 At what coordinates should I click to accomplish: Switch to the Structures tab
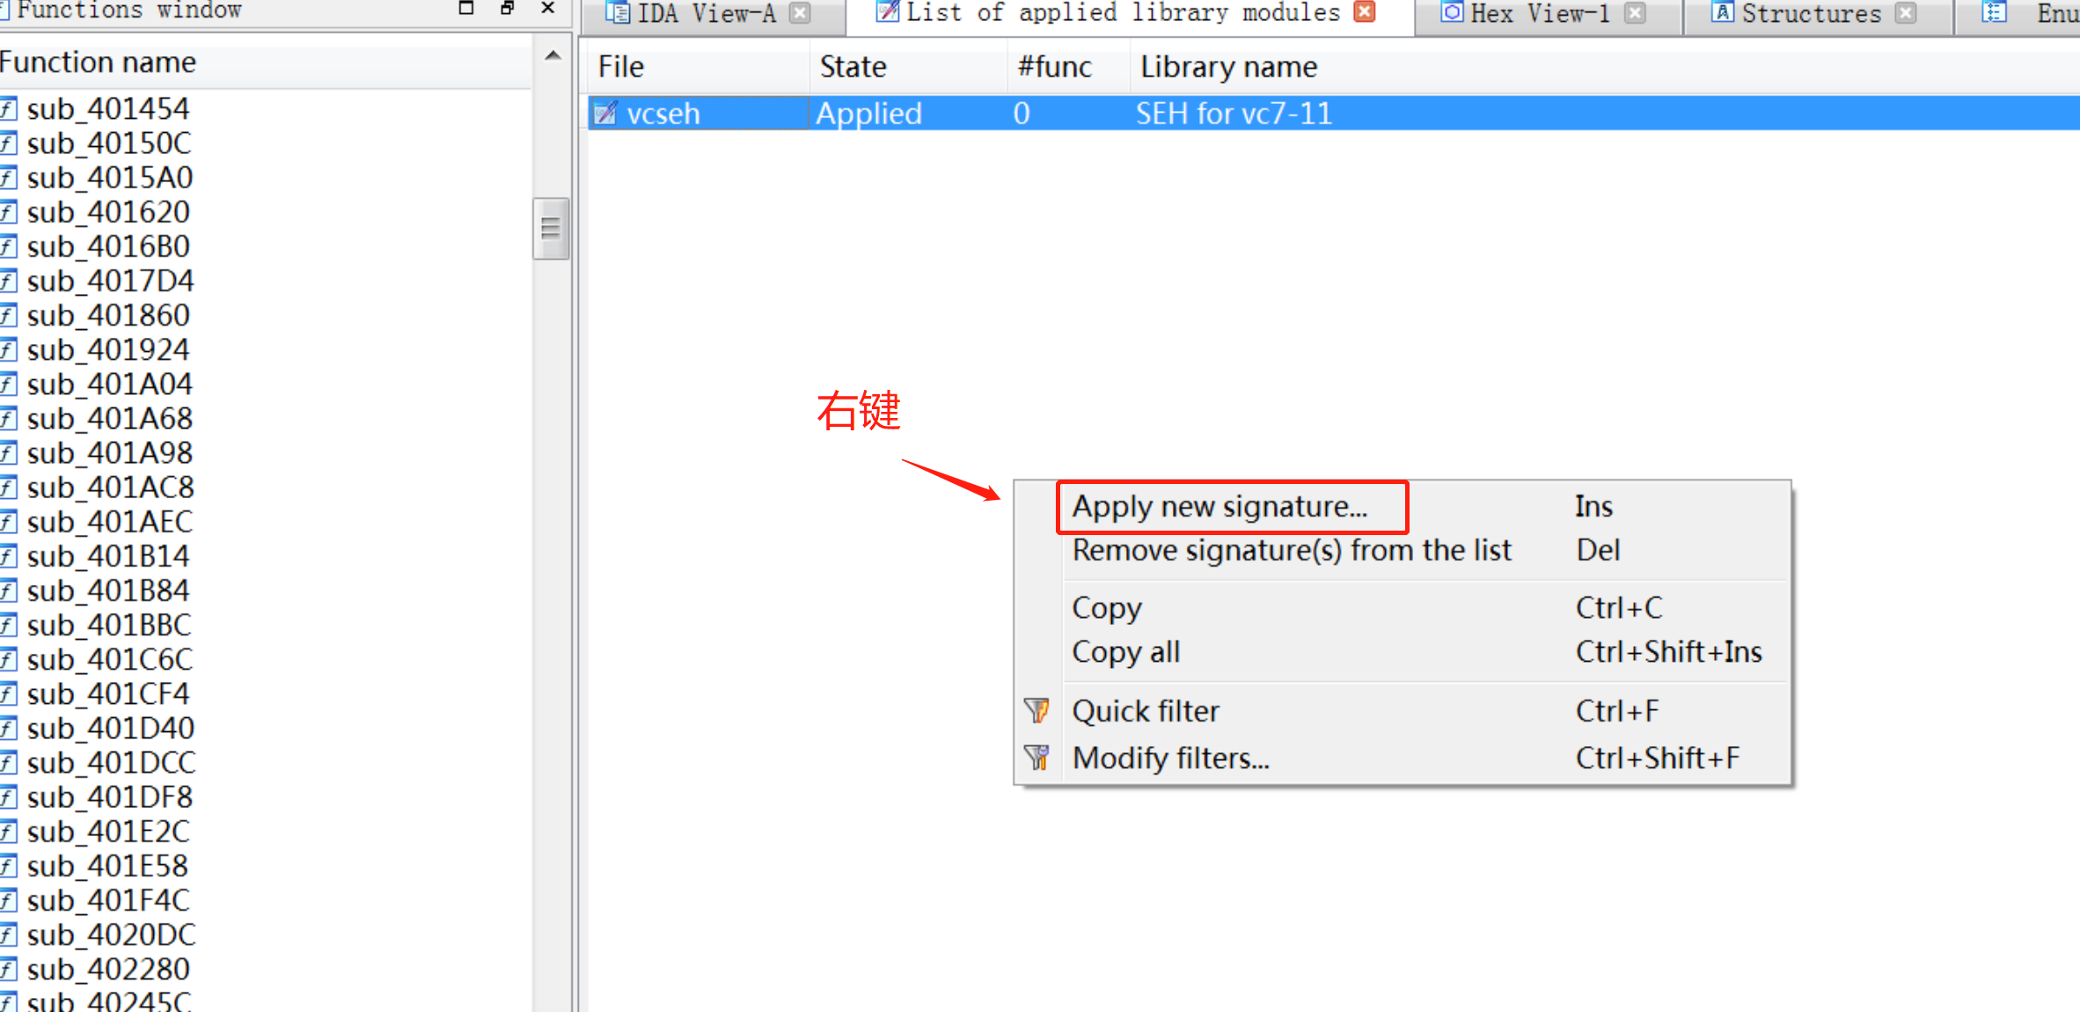coord(1810,13)
